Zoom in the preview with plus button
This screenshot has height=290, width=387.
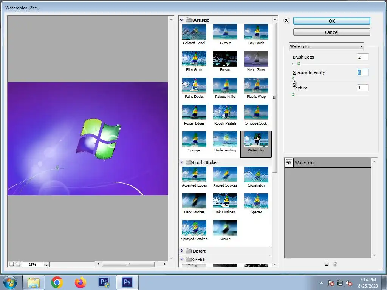[x=18, y=264]
